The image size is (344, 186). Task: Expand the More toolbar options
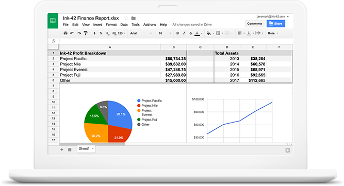pos(272,33)
